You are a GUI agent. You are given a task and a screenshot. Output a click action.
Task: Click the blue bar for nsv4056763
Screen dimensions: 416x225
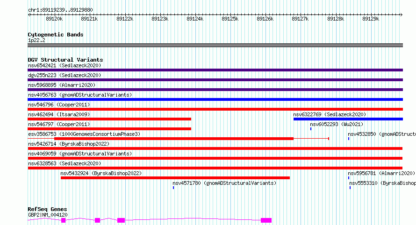click(x=215, y=99)
